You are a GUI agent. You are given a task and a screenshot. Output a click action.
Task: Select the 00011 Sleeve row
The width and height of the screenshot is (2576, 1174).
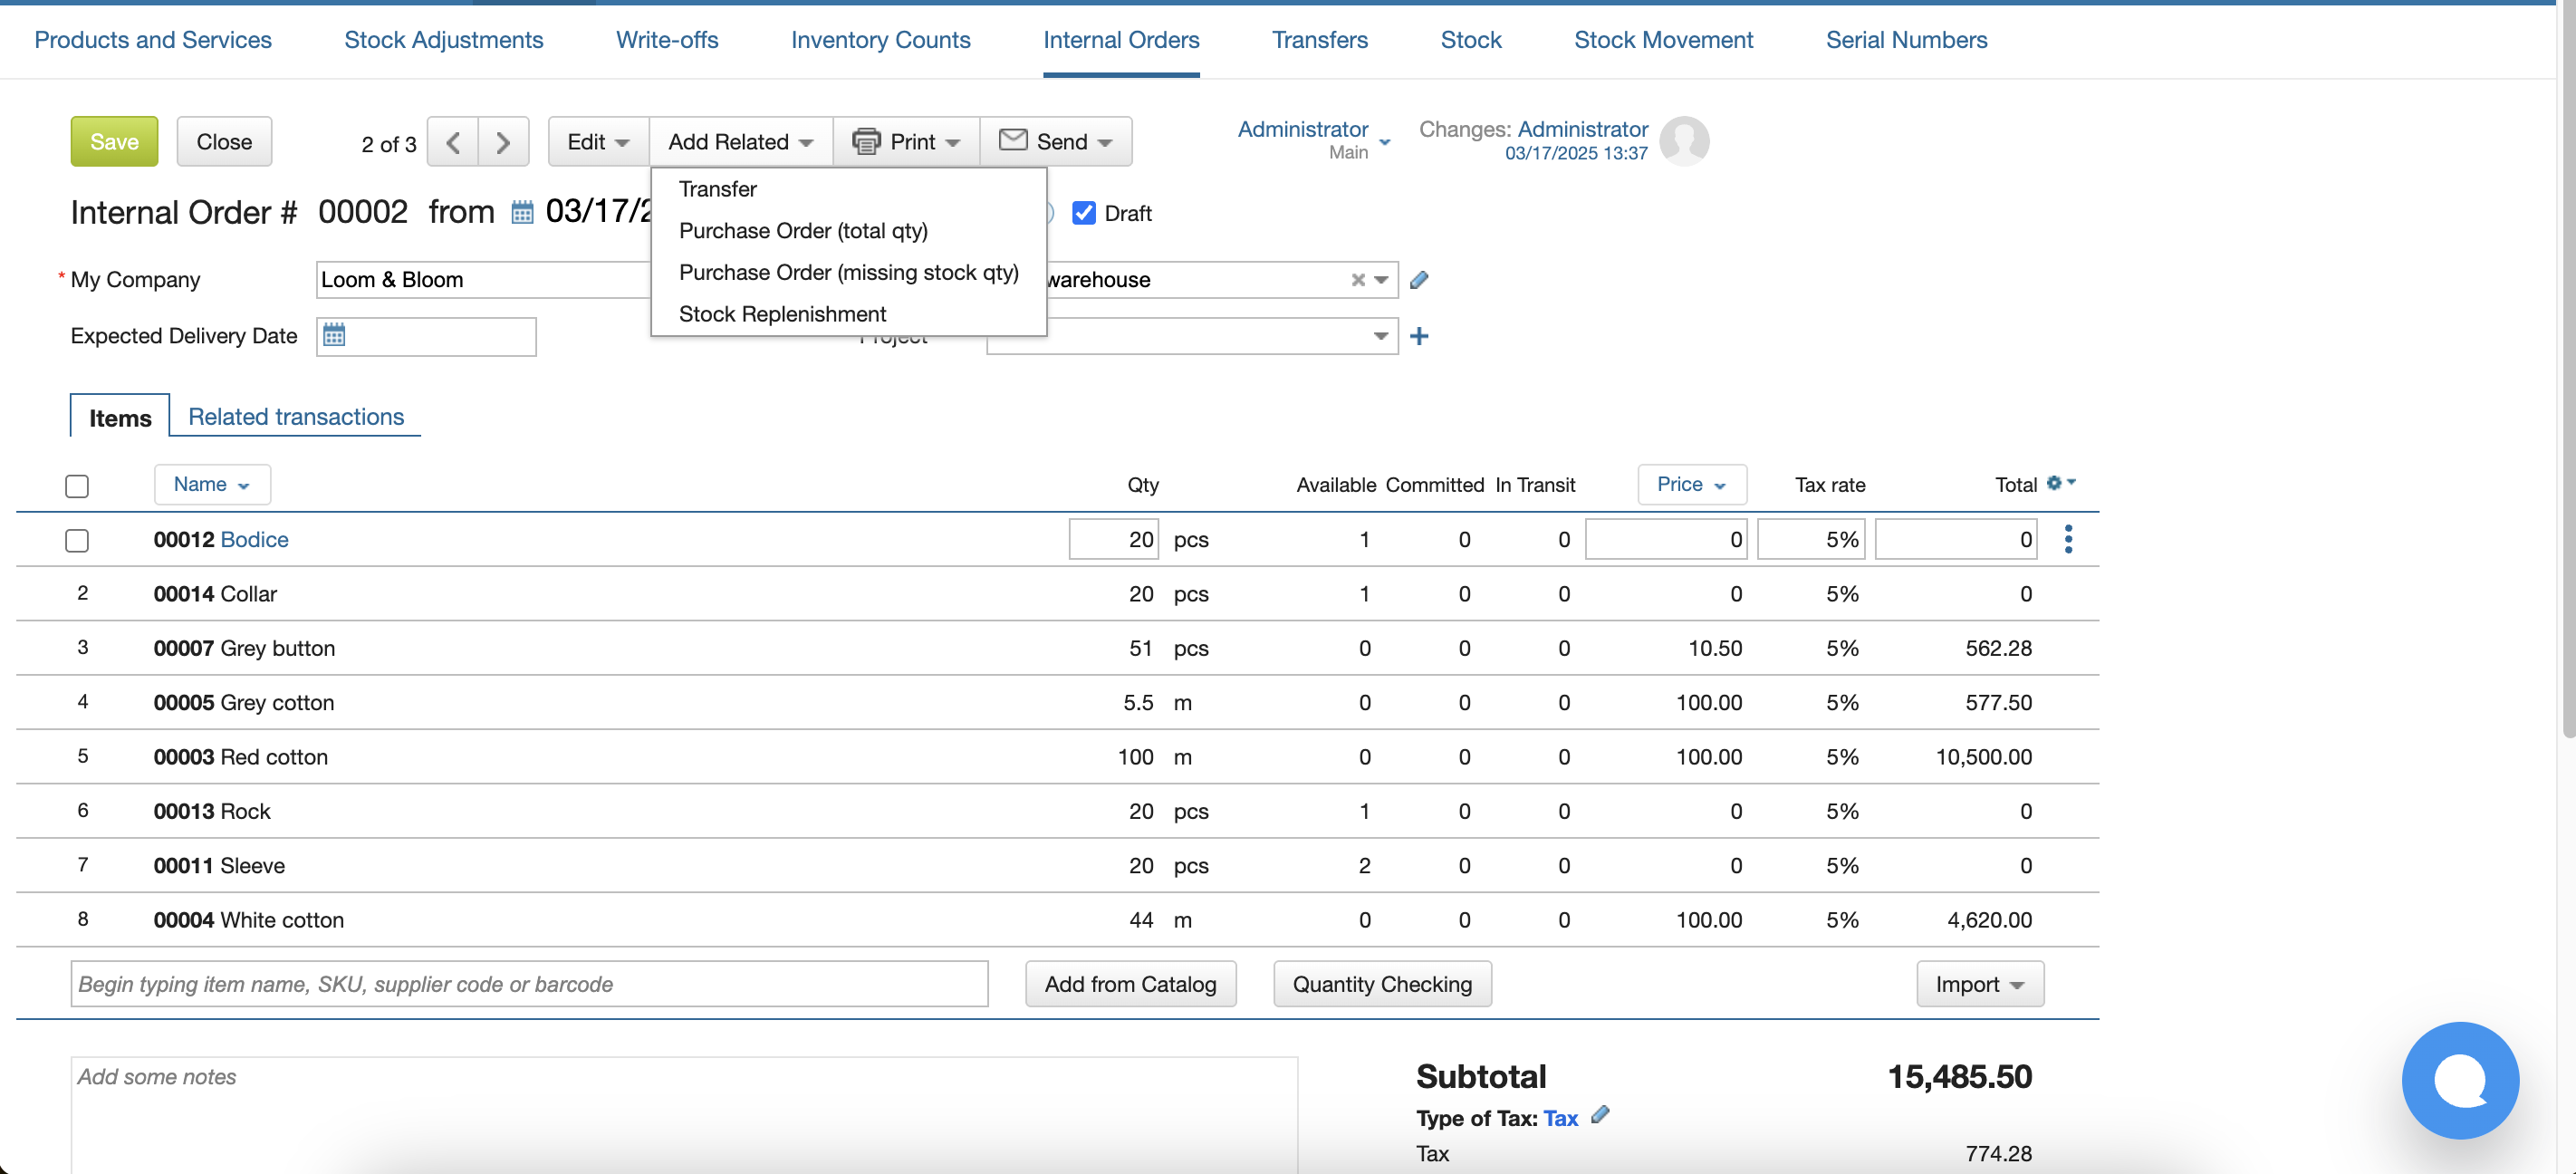(1057, 866)
